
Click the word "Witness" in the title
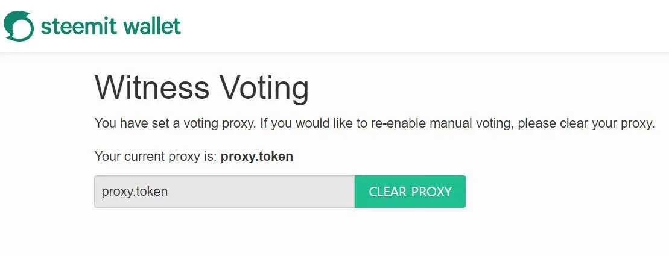152,88
